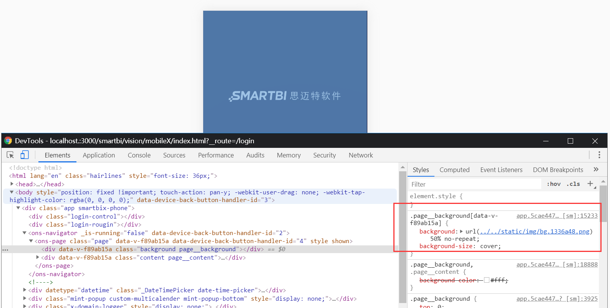The height and width of the screenshot is (308, 610).
Task: Open source link app.5cae447 [sm]:15233
Action: pos(557,216)
